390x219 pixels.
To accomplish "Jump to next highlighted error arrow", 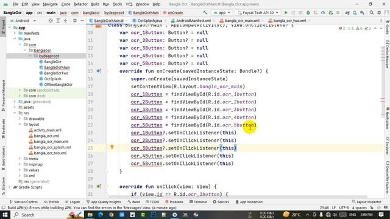I will click(381, 29).
